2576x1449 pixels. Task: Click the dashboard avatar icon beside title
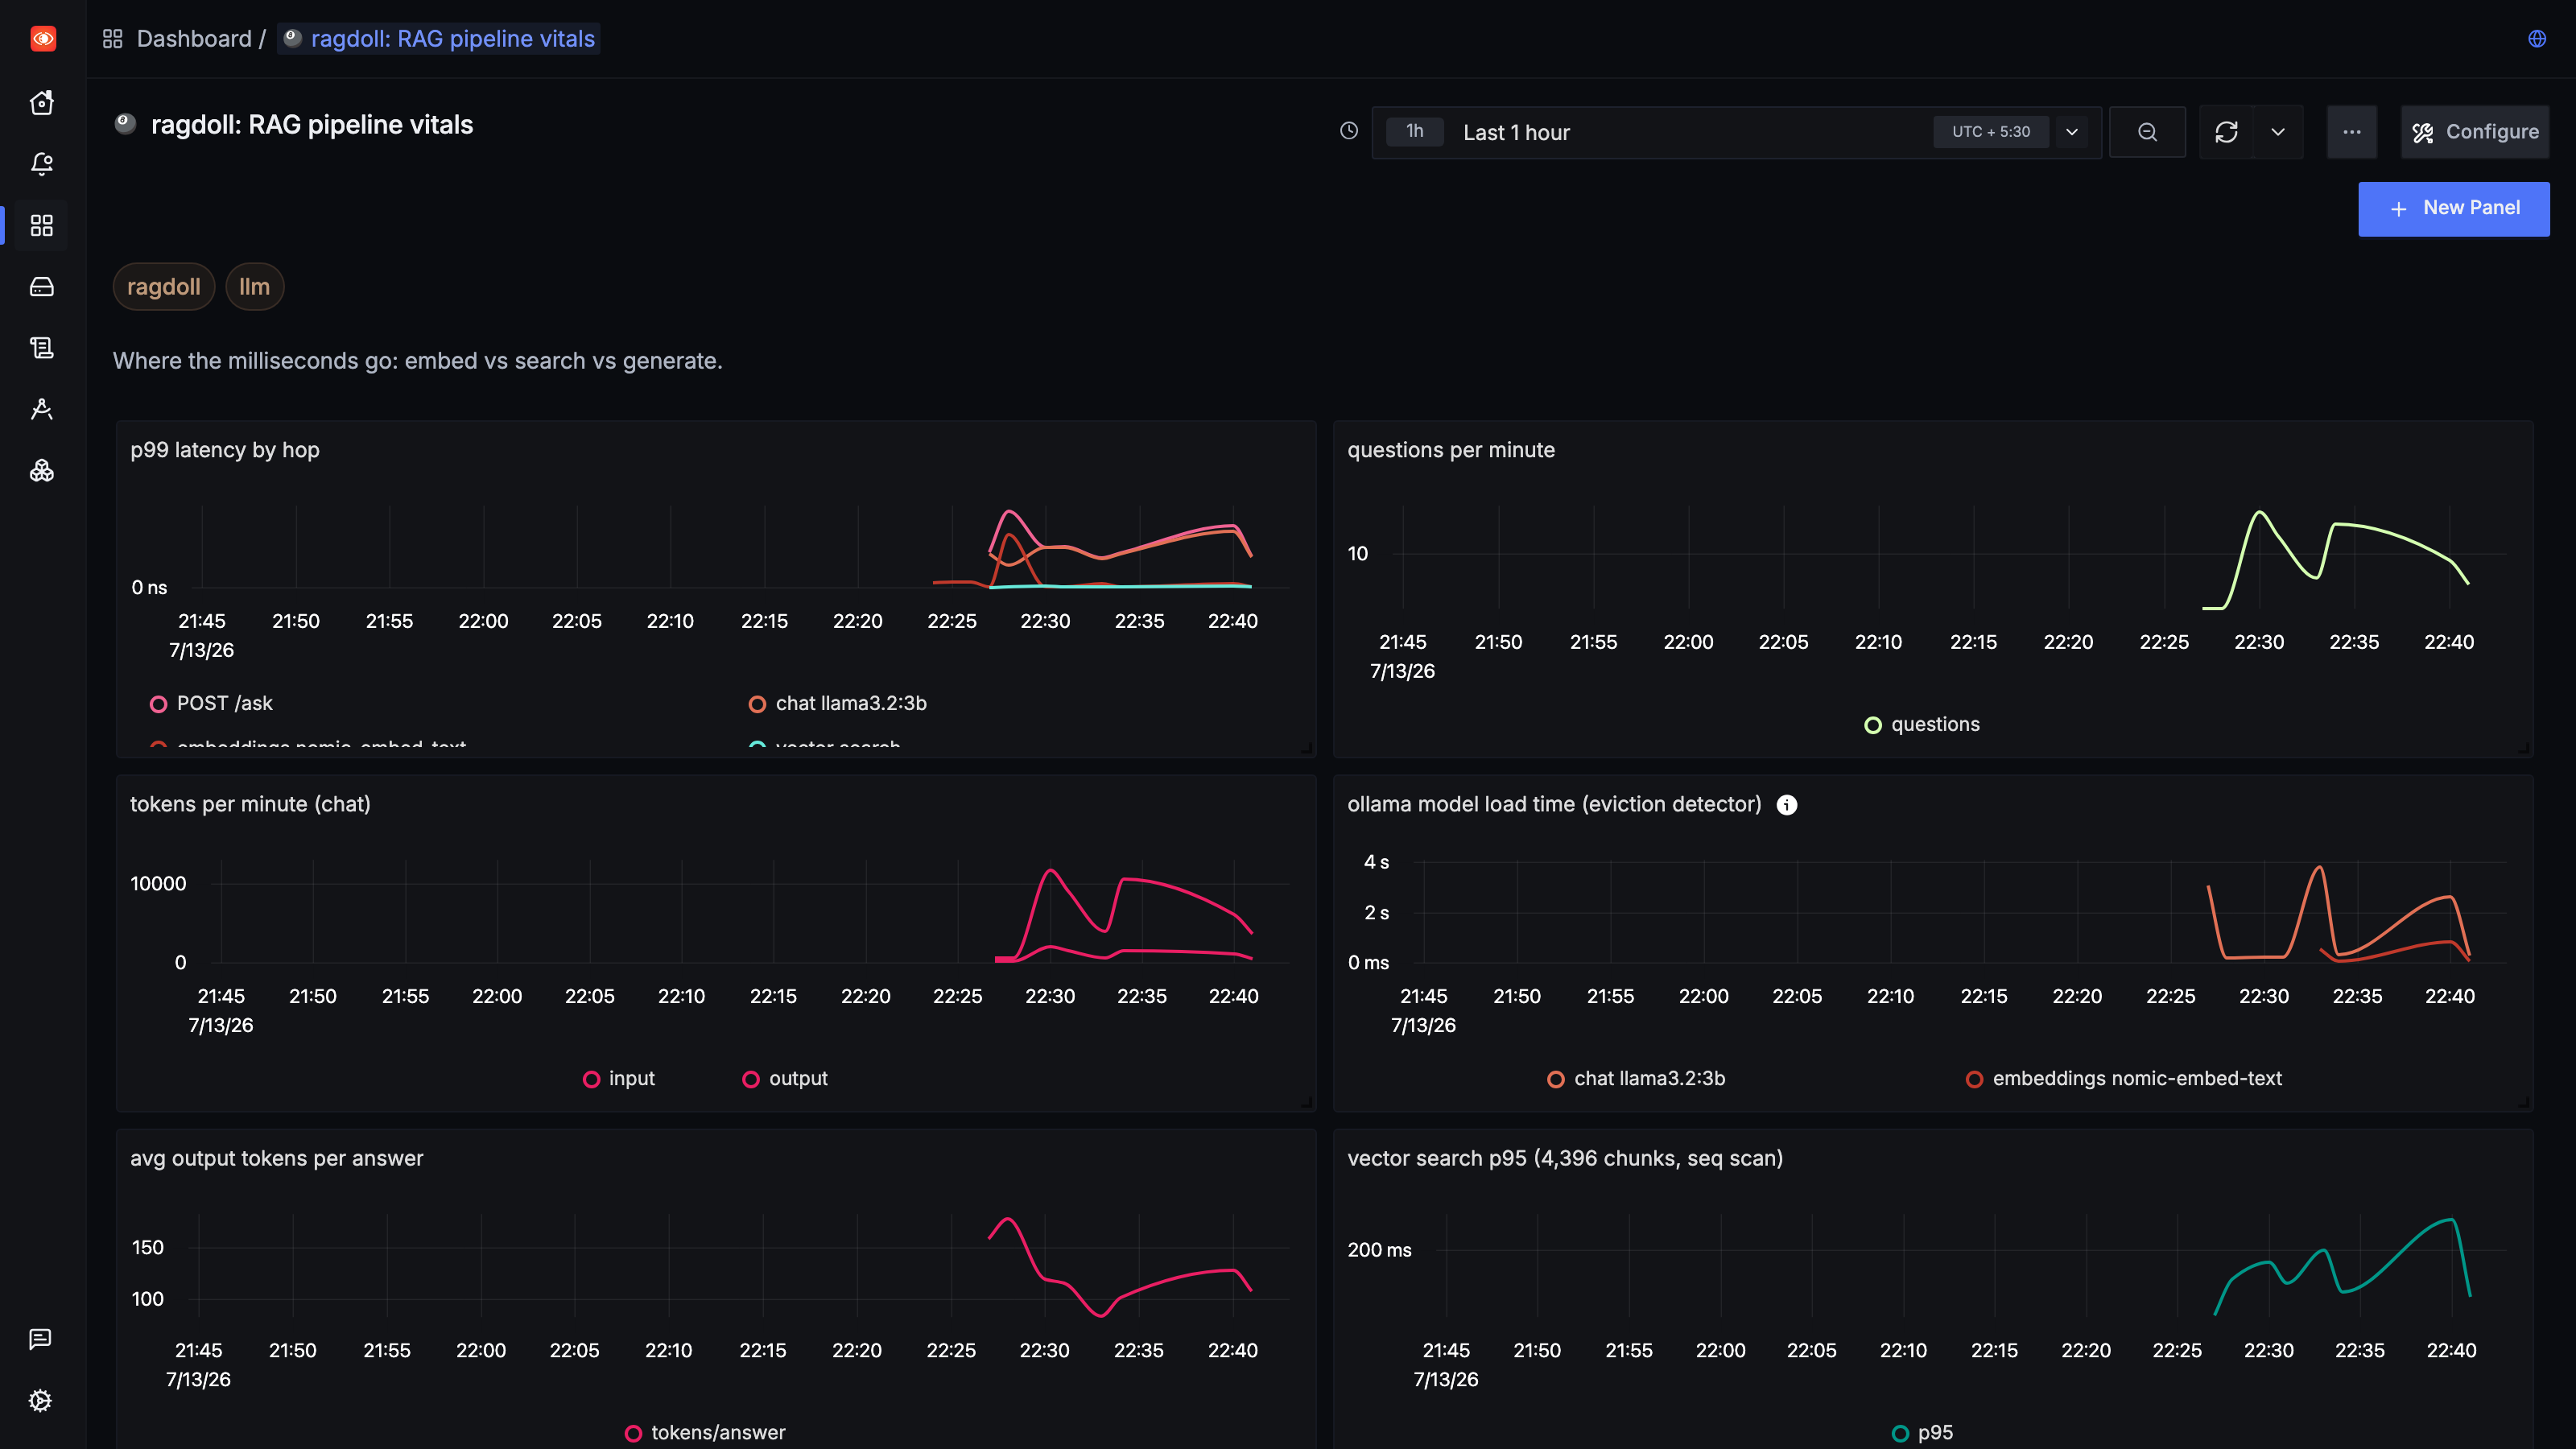pyautogui.click(x=125, y=124)
